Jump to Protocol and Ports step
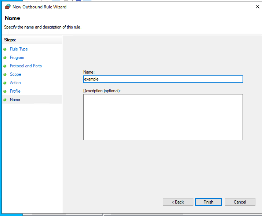Screen dimensions: 262x216 tap(26, 66)
